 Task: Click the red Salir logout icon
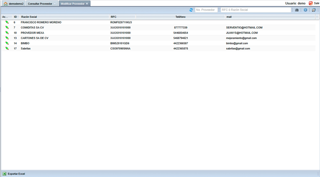[310, 3]
